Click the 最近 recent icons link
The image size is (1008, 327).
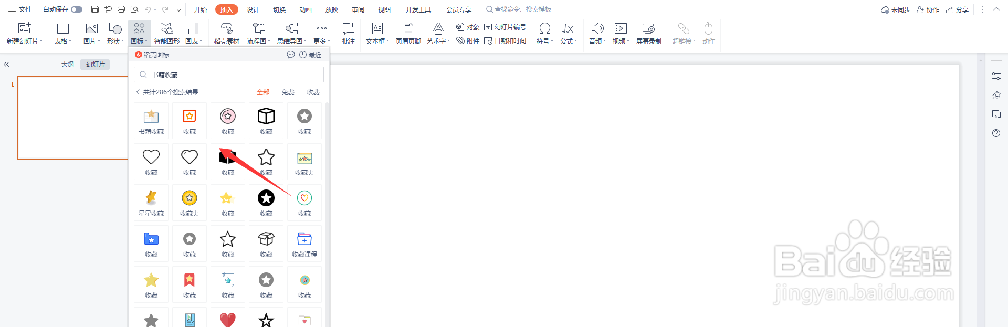pos(310,55)
